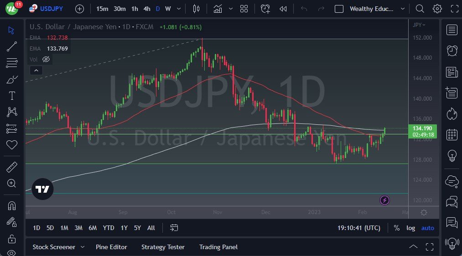Toggle the log scale option
Image resolution: width=462 pixels, height=256 pixels.
(x=411, y=228)
